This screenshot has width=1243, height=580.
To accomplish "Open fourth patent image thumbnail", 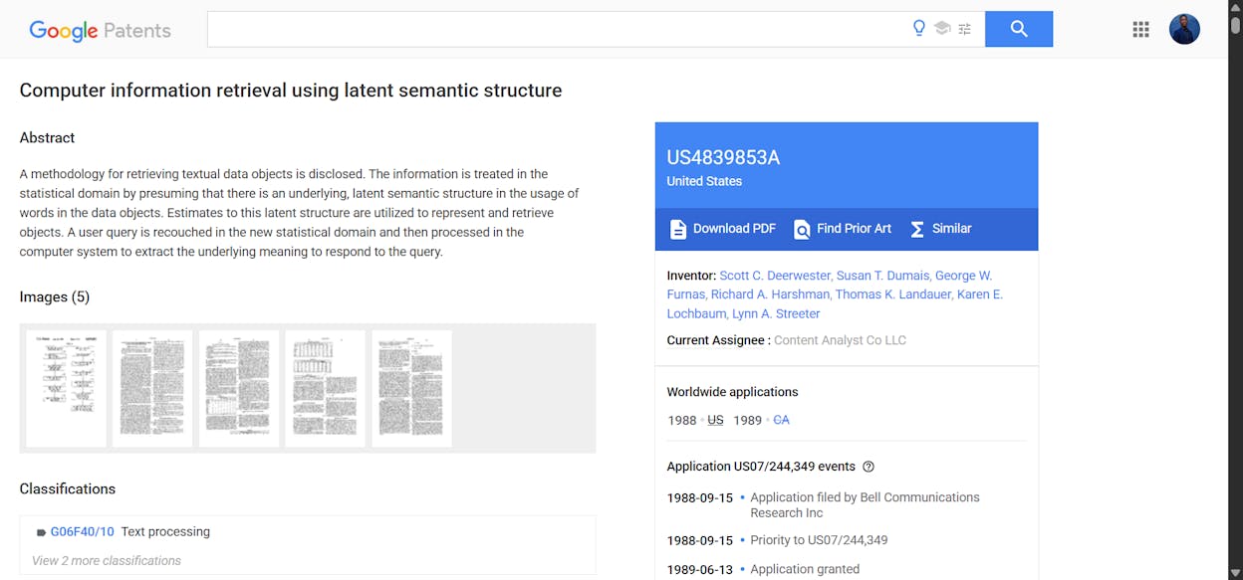I will pos(326,388).
